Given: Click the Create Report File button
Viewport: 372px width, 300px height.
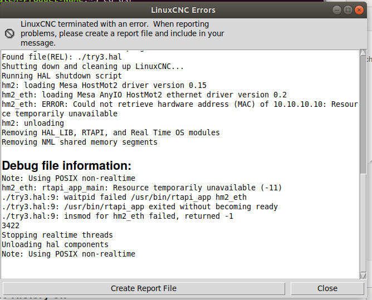Looking at the screenshot, I should point(144,288).
